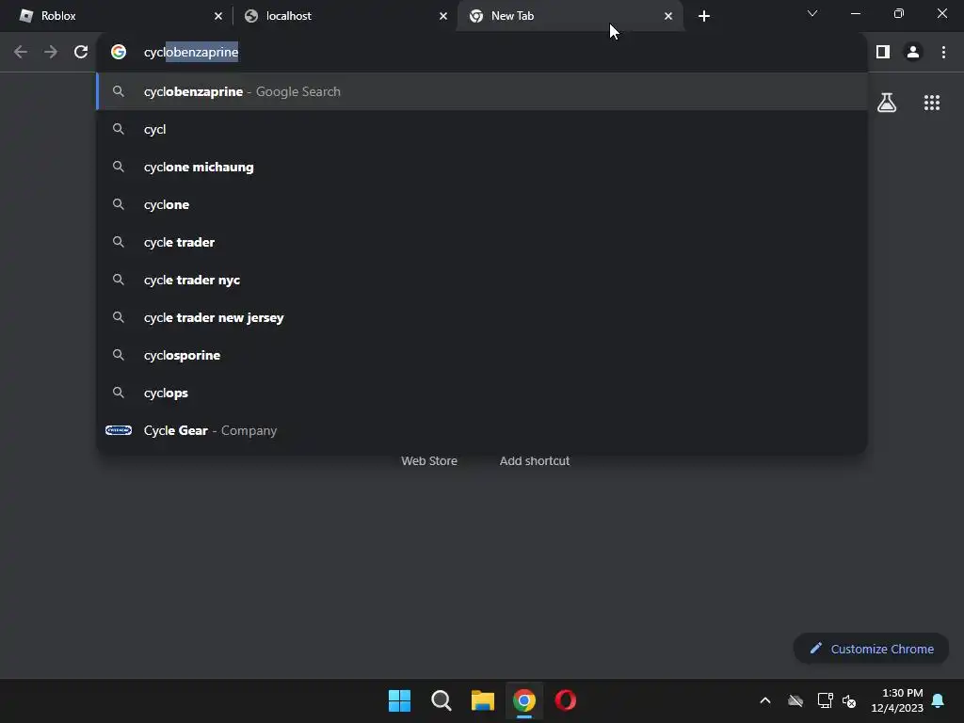Image resolution: width=964 pixels, height=723 pixels.
Task: Choose 'cyclone michaung' suggestion
Action: click(482, 168)
